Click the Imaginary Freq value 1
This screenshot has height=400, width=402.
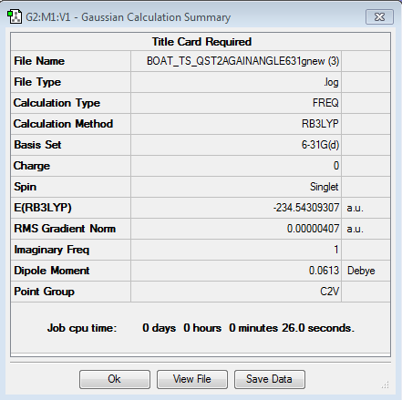336,250
